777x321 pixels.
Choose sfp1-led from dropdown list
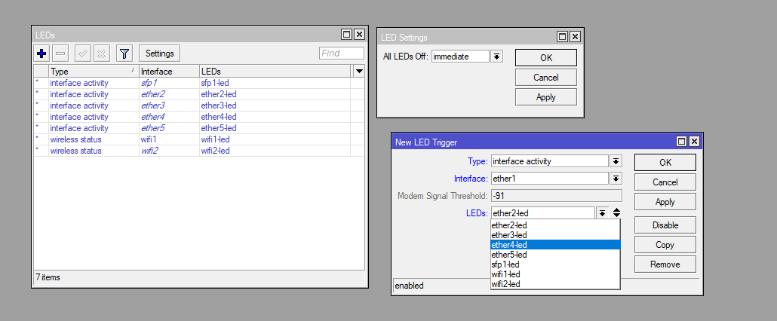tap(555, 264)
